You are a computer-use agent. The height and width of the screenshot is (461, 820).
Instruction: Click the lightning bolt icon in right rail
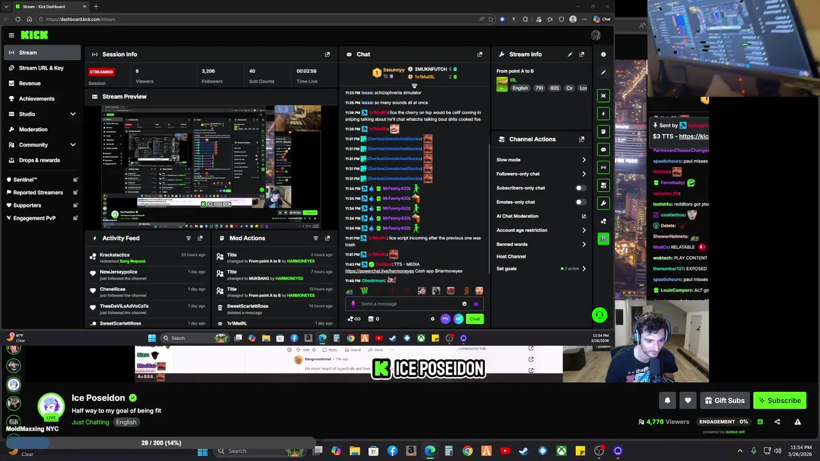[x=603, y=113]
